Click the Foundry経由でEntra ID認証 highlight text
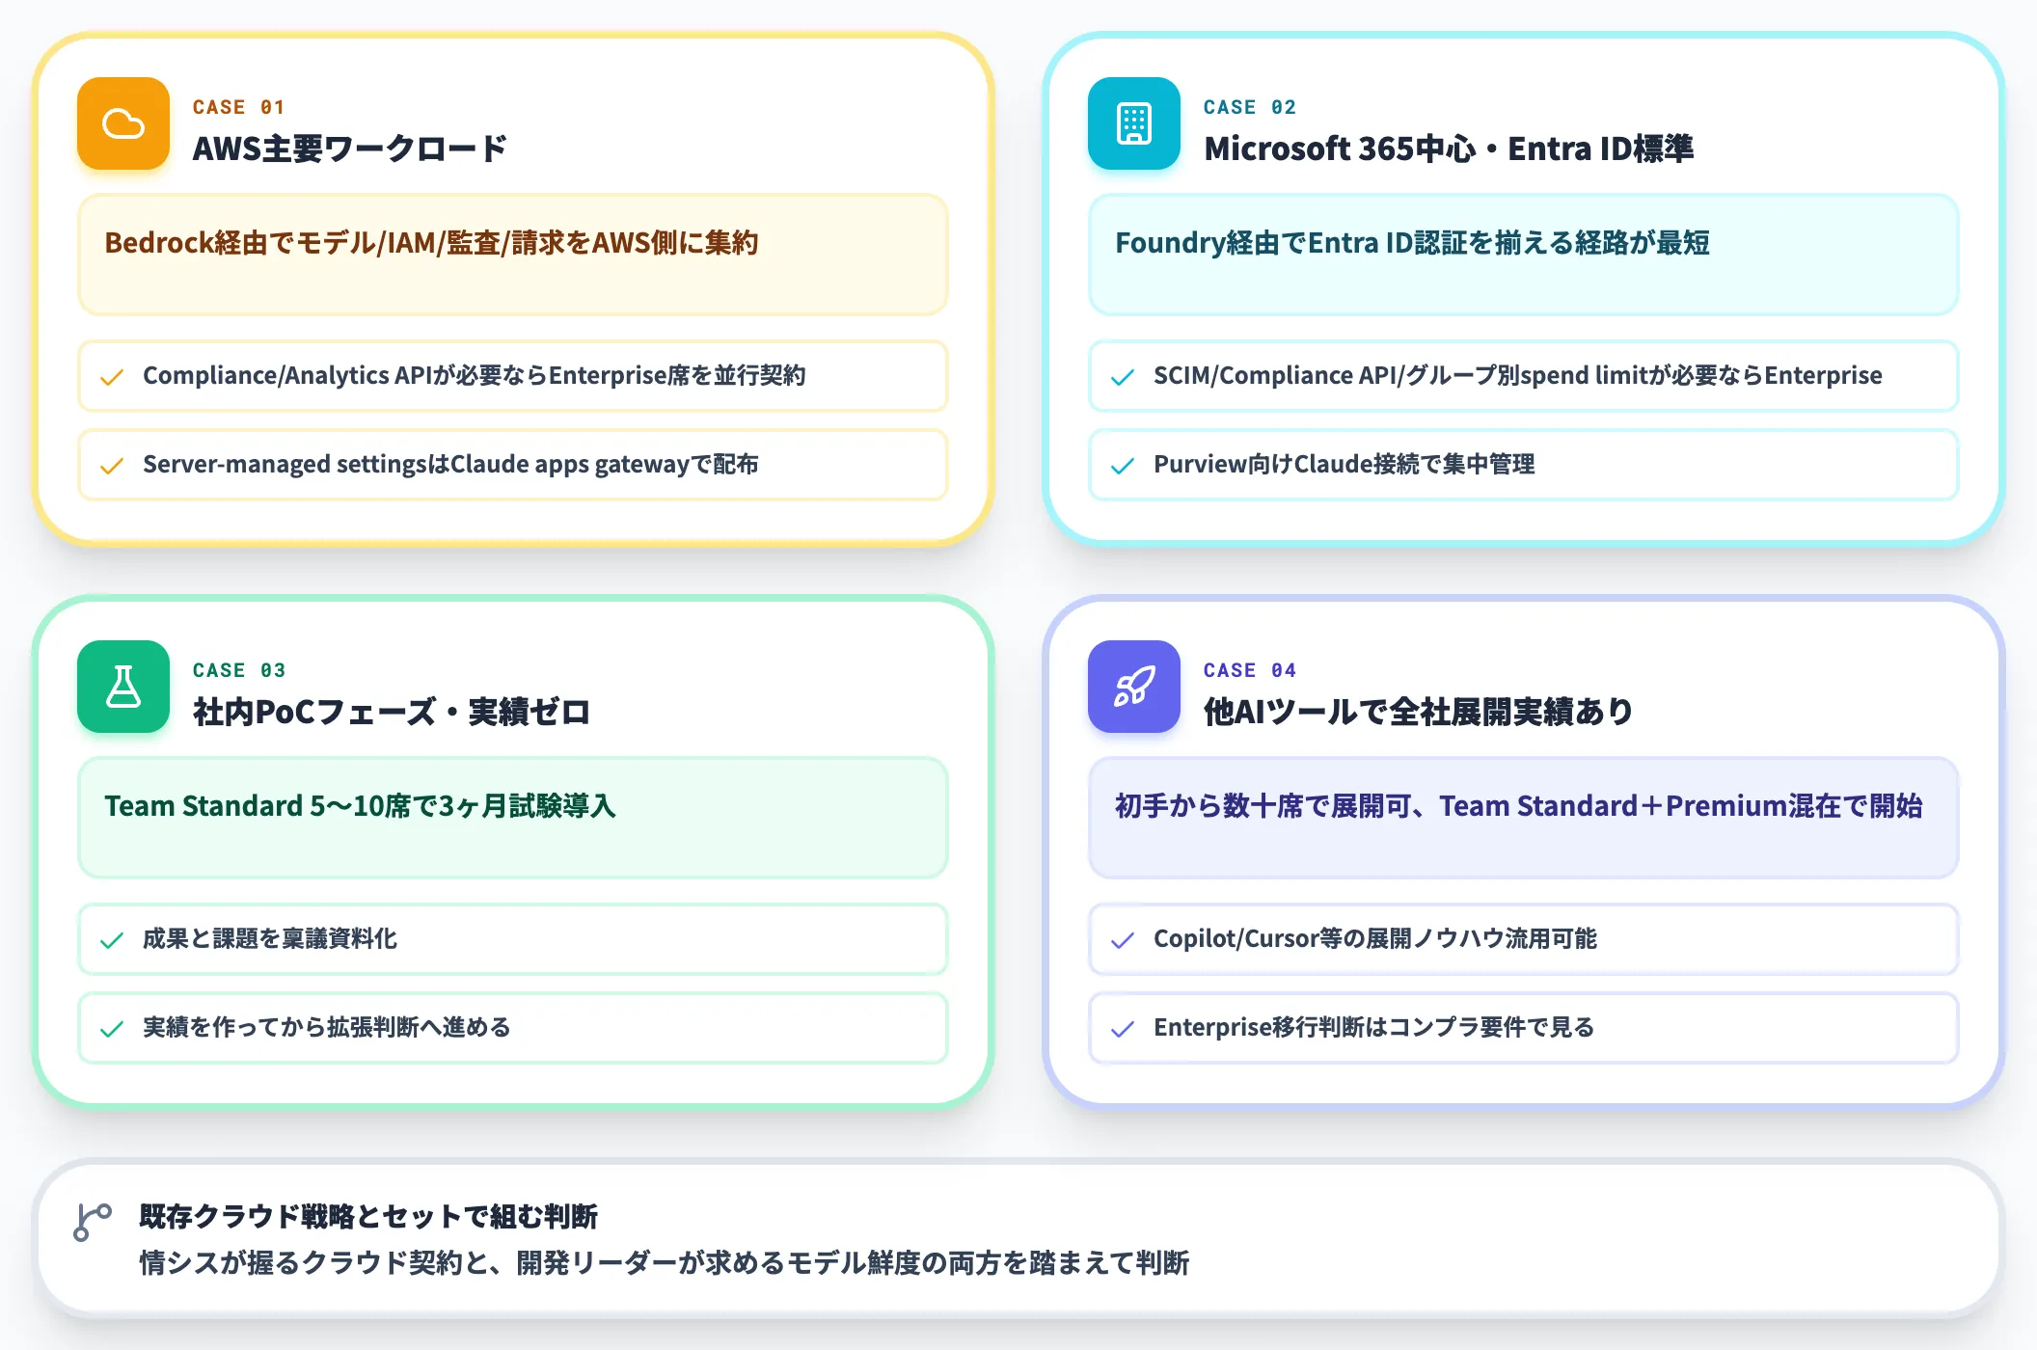The width and height of the screenshot is (2037, 1350). tap(1412, 243)
